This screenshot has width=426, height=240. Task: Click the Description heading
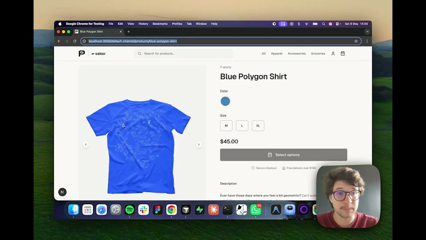228,183
